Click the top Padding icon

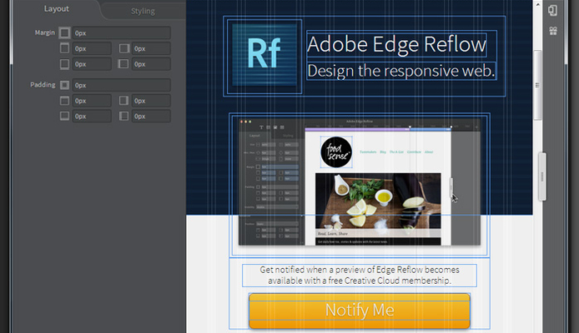tap(64, 101)
